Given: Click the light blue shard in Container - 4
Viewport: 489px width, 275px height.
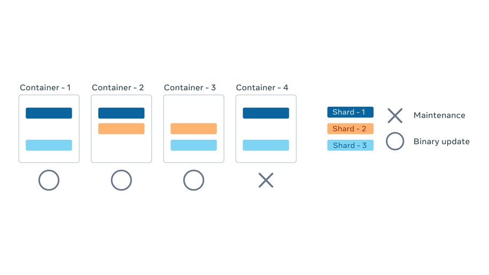Looking at the screenshot, I should 266,145.
